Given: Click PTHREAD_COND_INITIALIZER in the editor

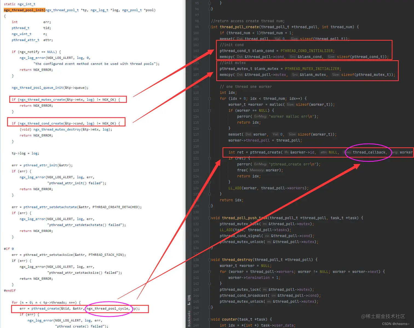Looking at the screenshot, I should pos(307,51).
